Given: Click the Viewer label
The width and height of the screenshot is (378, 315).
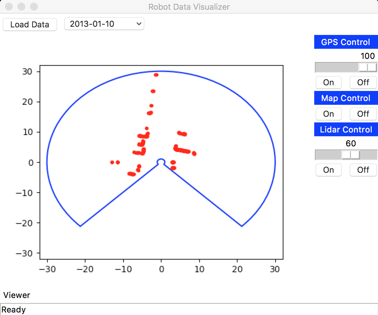Looking at the screenshot, I should (17, 295).
